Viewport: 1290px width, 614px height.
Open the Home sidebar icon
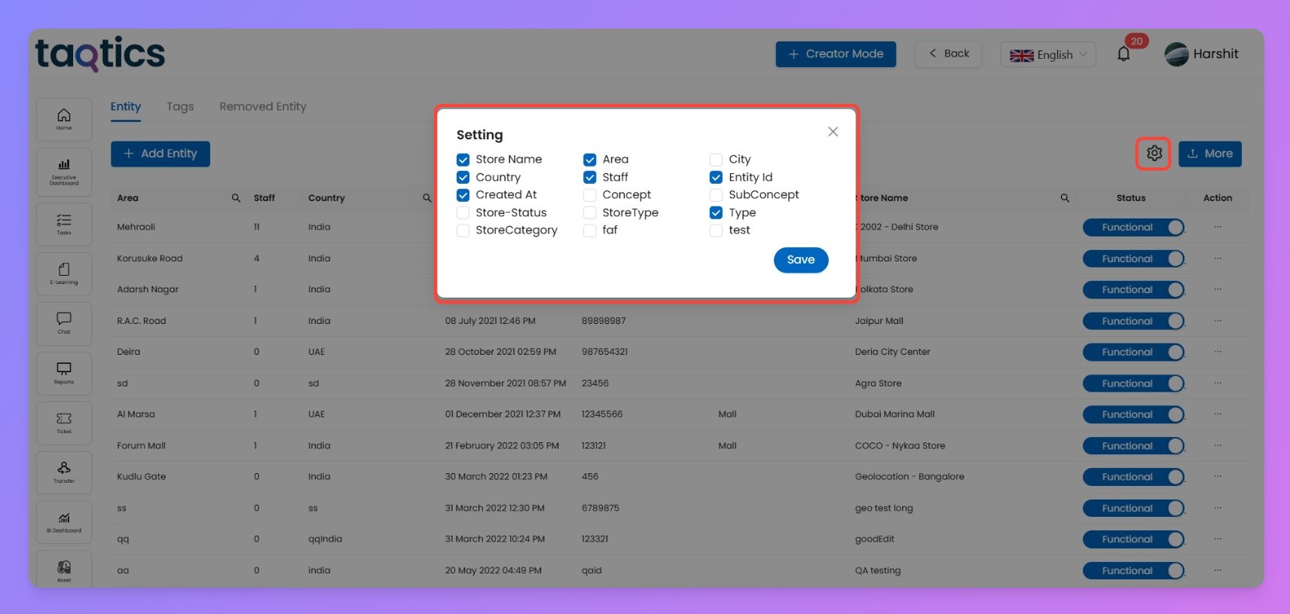[64, 118]
